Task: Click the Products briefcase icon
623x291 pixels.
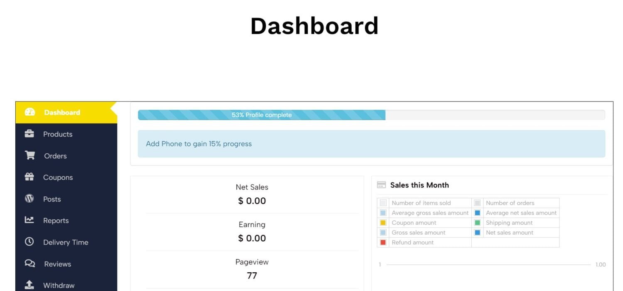Action: 29,134
